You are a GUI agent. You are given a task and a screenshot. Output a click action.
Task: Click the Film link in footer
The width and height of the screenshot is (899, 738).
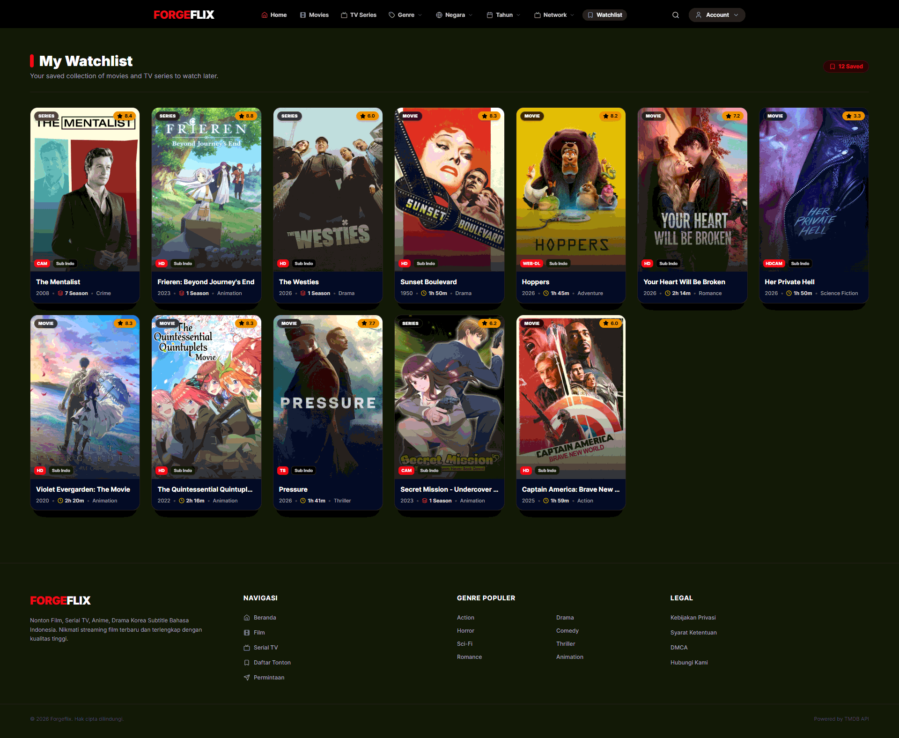click(254, 633)
